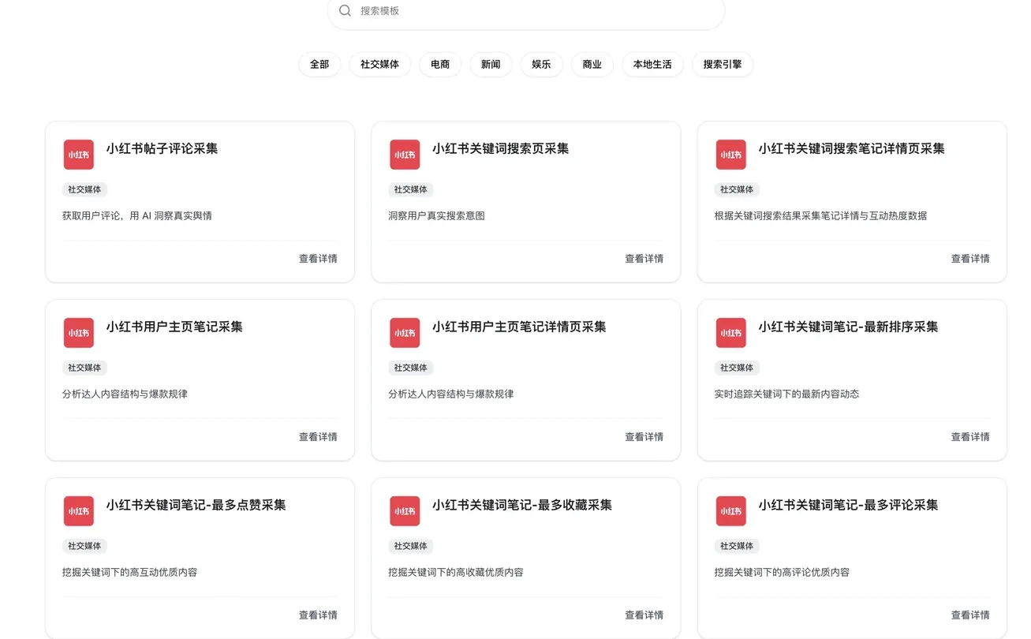Select the 电商 category pill
This screenshot has height=639, width=1031.
click(439, 64)
